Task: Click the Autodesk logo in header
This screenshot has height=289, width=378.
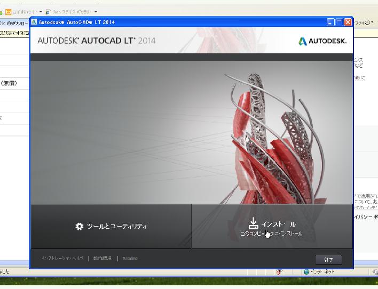Action: (322, 41)
